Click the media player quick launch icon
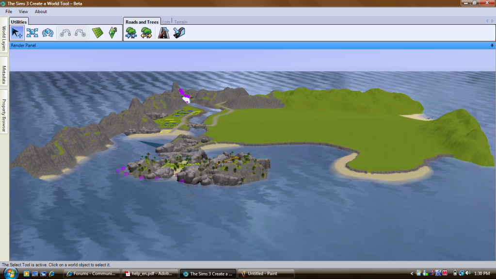496x279 pixels. 26,274
